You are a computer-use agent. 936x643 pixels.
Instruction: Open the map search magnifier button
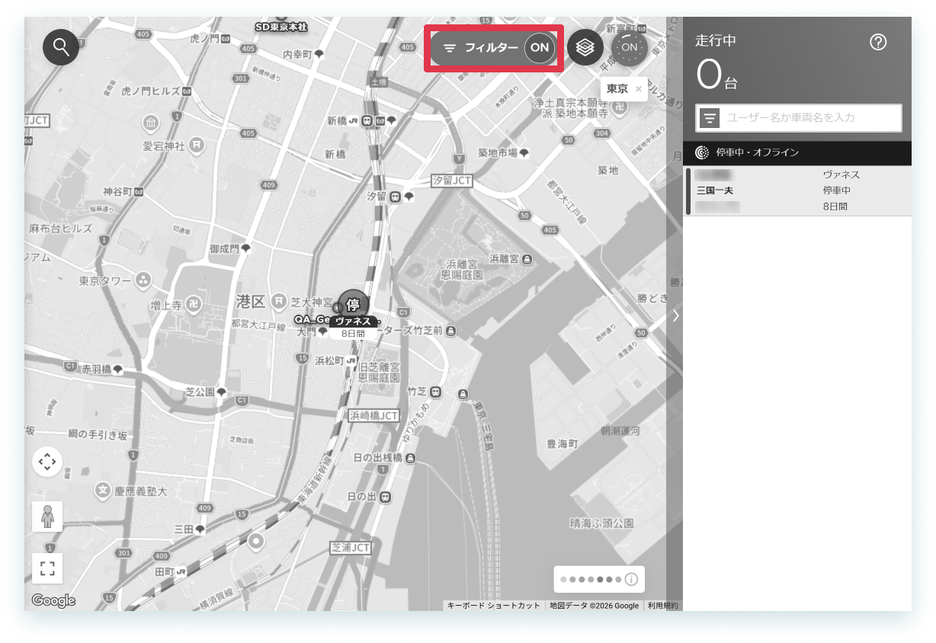pos(61,47)
